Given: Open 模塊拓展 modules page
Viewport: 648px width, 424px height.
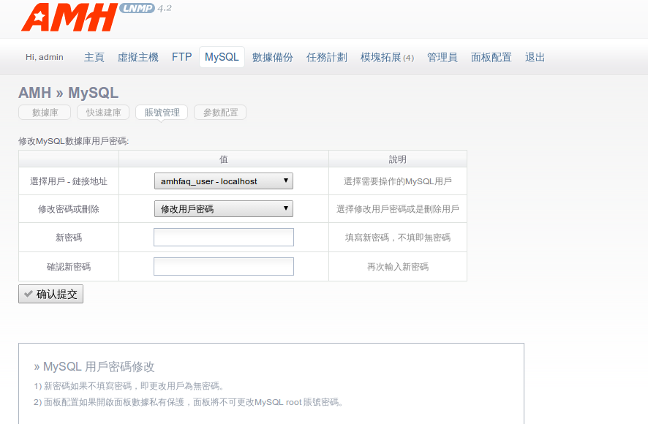Looking at the screenshot, I should [x=387, y=57].
